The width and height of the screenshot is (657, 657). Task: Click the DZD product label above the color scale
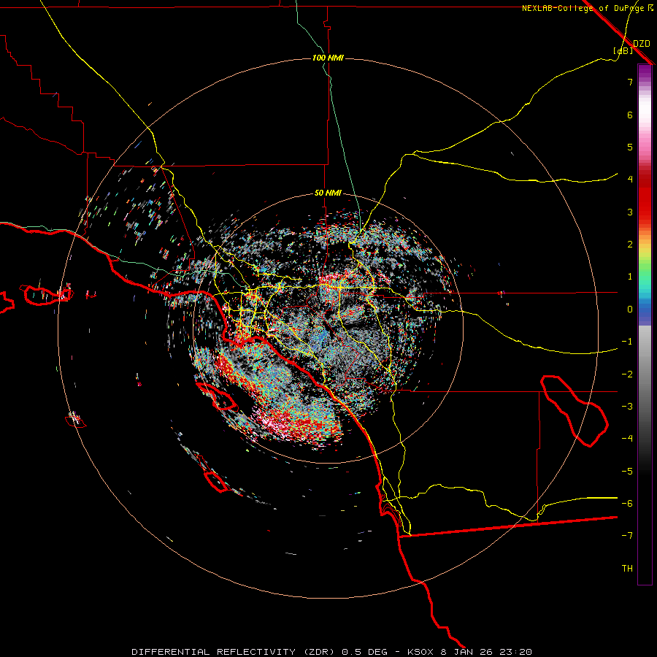coord(642,44)
